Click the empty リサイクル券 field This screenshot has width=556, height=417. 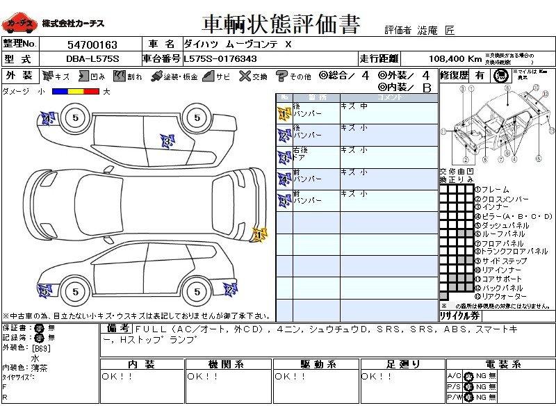tap(518, 316)
